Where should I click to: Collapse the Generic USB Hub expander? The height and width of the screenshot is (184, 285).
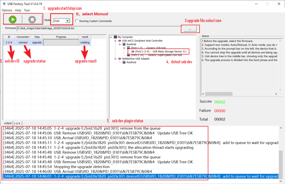coord(124,48)
